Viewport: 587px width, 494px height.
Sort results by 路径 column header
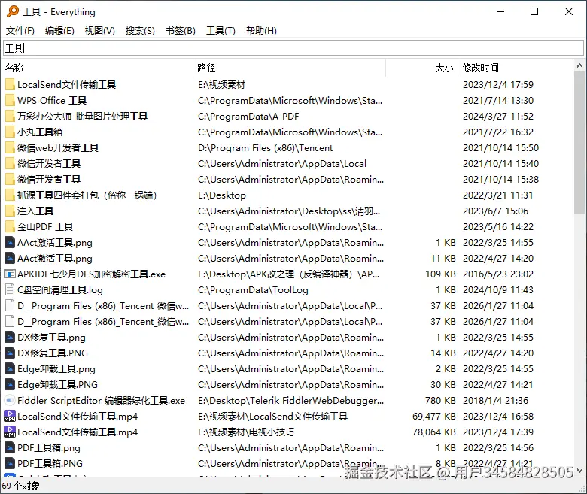(x=290, y=68)
